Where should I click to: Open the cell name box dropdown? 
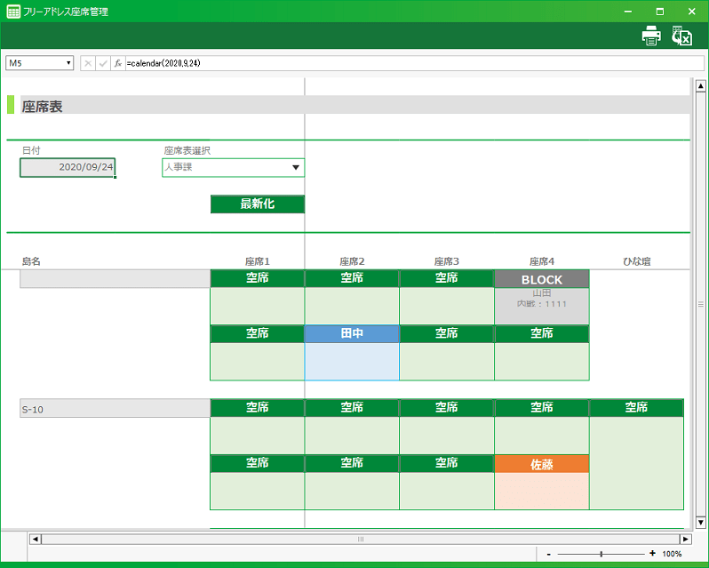(68, 63)
